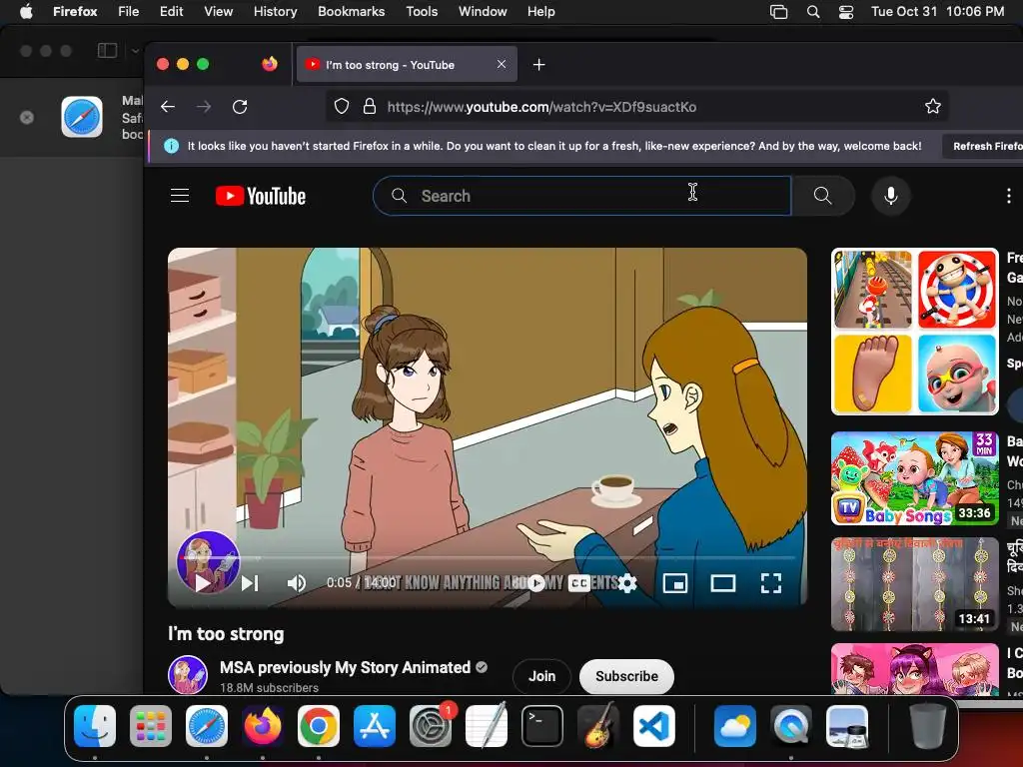This screenshot has height=767, width=1023.
Task: Seek on the video progress bar
Action: click(x=488, y=558)
